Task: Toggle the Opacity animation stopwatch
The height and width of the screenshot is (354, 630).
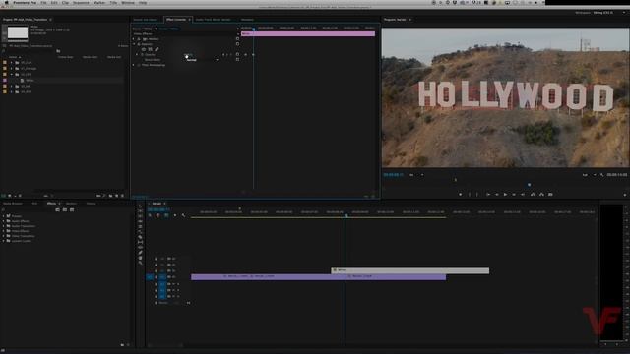Action: [142, 55]
